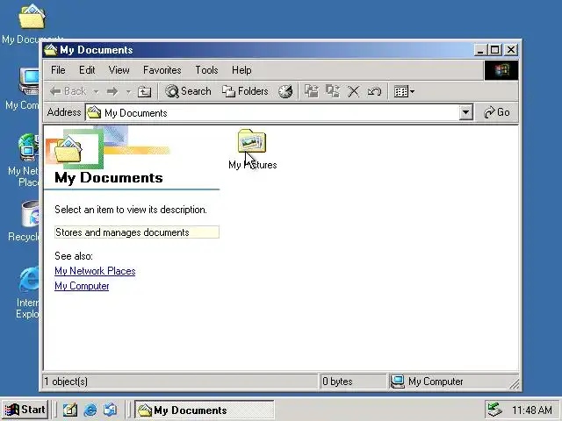
Task: Open the Tools menu
Action: point(206,70)
